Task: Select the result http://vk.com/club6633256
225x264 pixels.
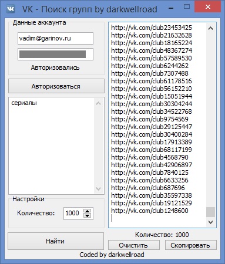Action: tap(150, 180)
